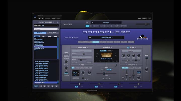Choose Rhythm & Sound category
Image resolution: width=181 pixels, height=101 pixels.
pos(39,43)
